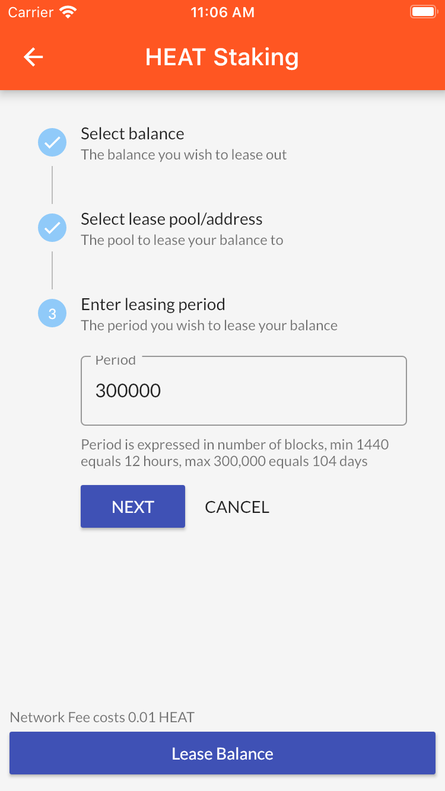Click the Period field label
The height and width of the screenshot is (791, 445).
[116, 360]
